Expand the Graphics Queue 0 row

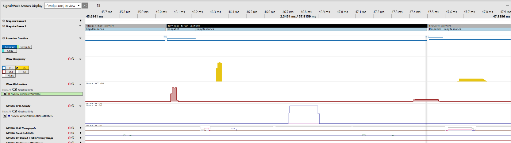pyautogui.click(x=80, y=21)
